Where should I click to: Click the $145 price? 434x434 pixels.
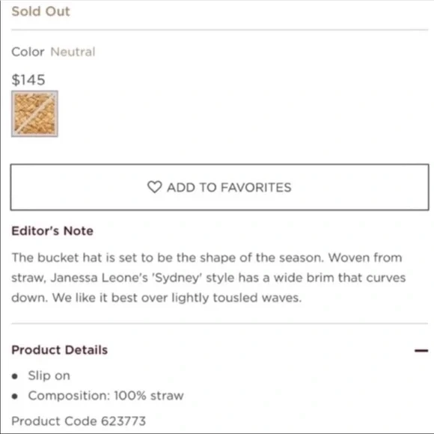pos(28,80)
